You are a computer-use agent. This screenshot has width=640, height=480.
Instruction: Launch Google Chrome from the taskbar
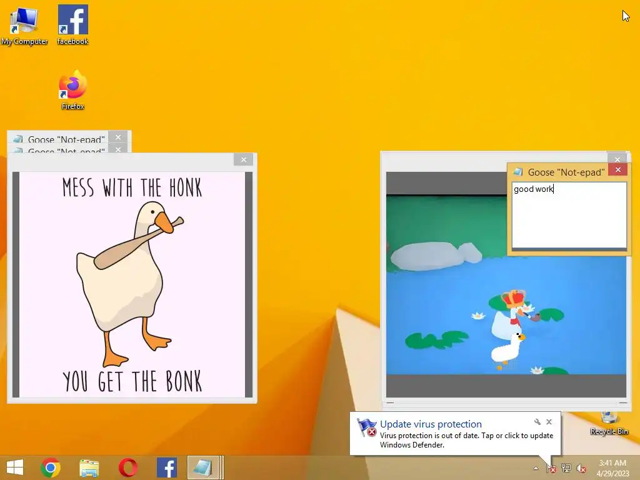[51, 467]
